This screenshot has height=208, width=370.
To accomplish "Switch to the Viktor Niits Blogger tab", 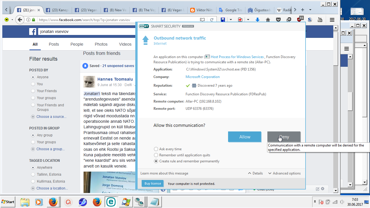I will click(x=202, y=10).
